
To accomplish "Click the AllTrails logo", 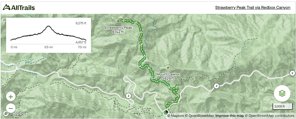I will tap(19, 8).
